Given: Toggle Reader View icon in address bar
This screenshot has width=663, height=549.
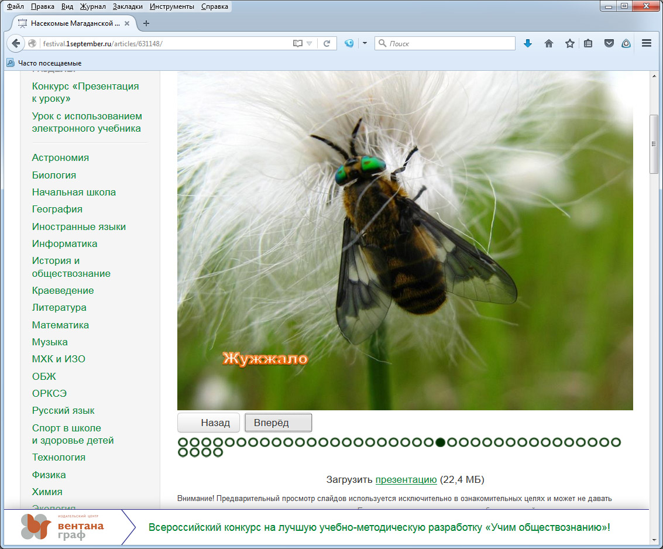Looking at the screenshot, I should [x=298, y=43].
